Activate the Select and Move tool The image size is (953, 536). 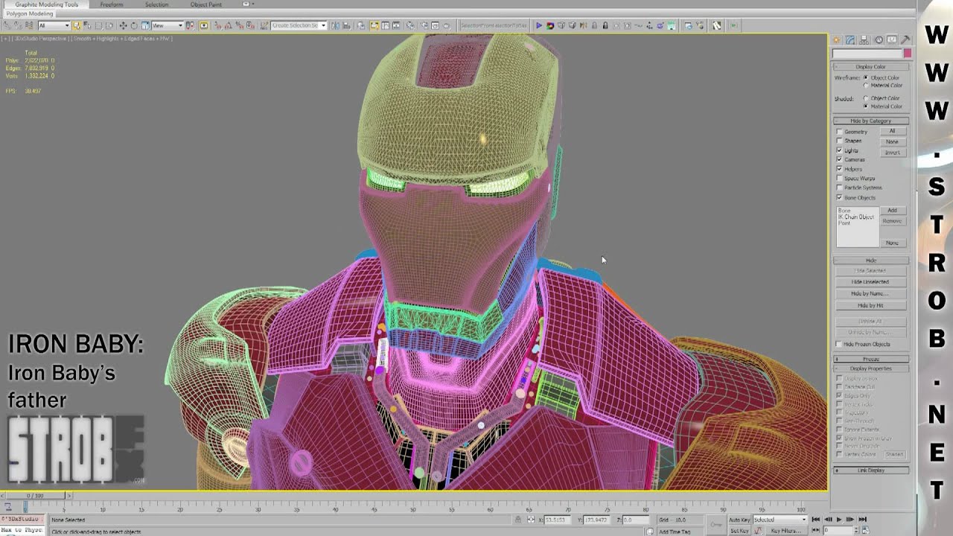pos(124,25)
